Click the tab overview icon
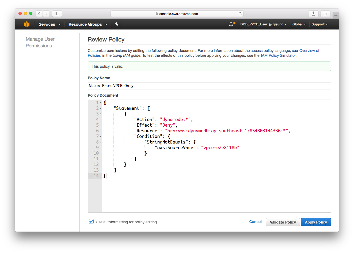Image resolution: width=354 pixels, height=253 pixels. (325, 13)
